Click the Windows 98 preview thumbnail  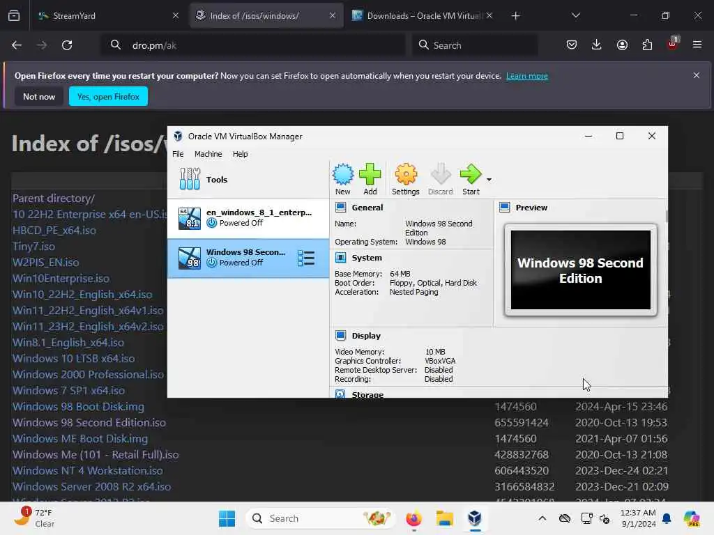(581, 270)
